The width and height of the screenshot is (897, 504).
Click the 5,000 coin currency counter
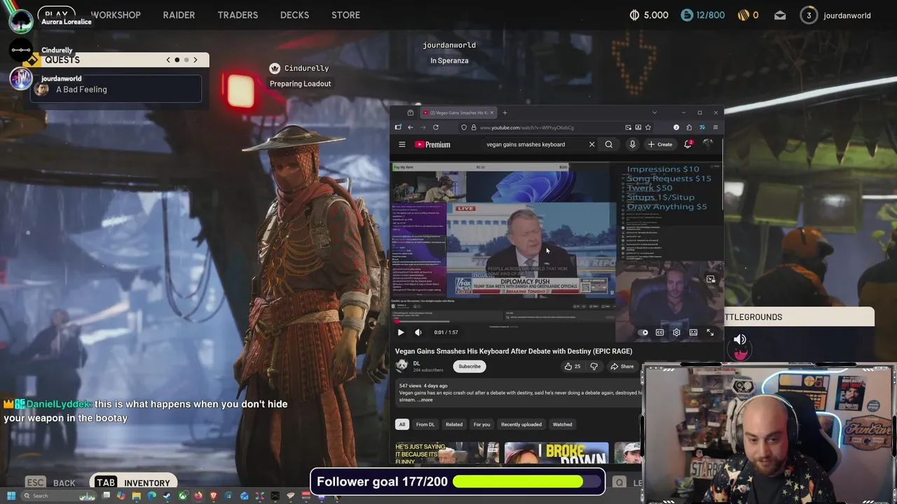click(649, 15)
